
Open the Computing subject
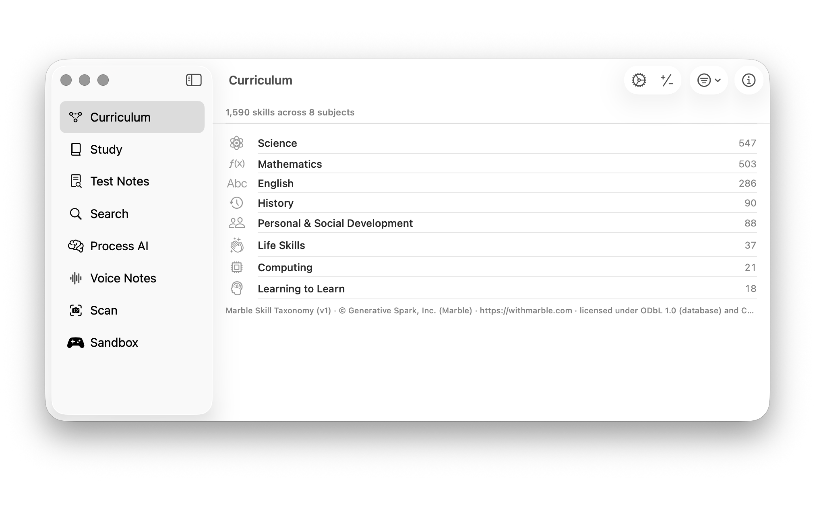[491, 267]
